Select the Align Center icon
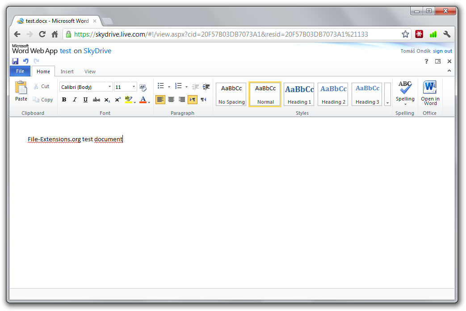Screen dimensions: 466x311 click(x=171, y=100)
